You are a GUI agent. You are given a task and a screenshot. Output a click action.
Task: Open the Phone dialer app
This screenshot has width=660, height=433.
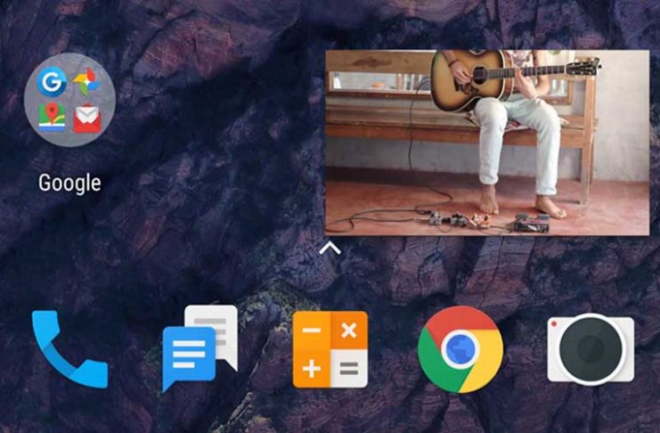[69, 348]
